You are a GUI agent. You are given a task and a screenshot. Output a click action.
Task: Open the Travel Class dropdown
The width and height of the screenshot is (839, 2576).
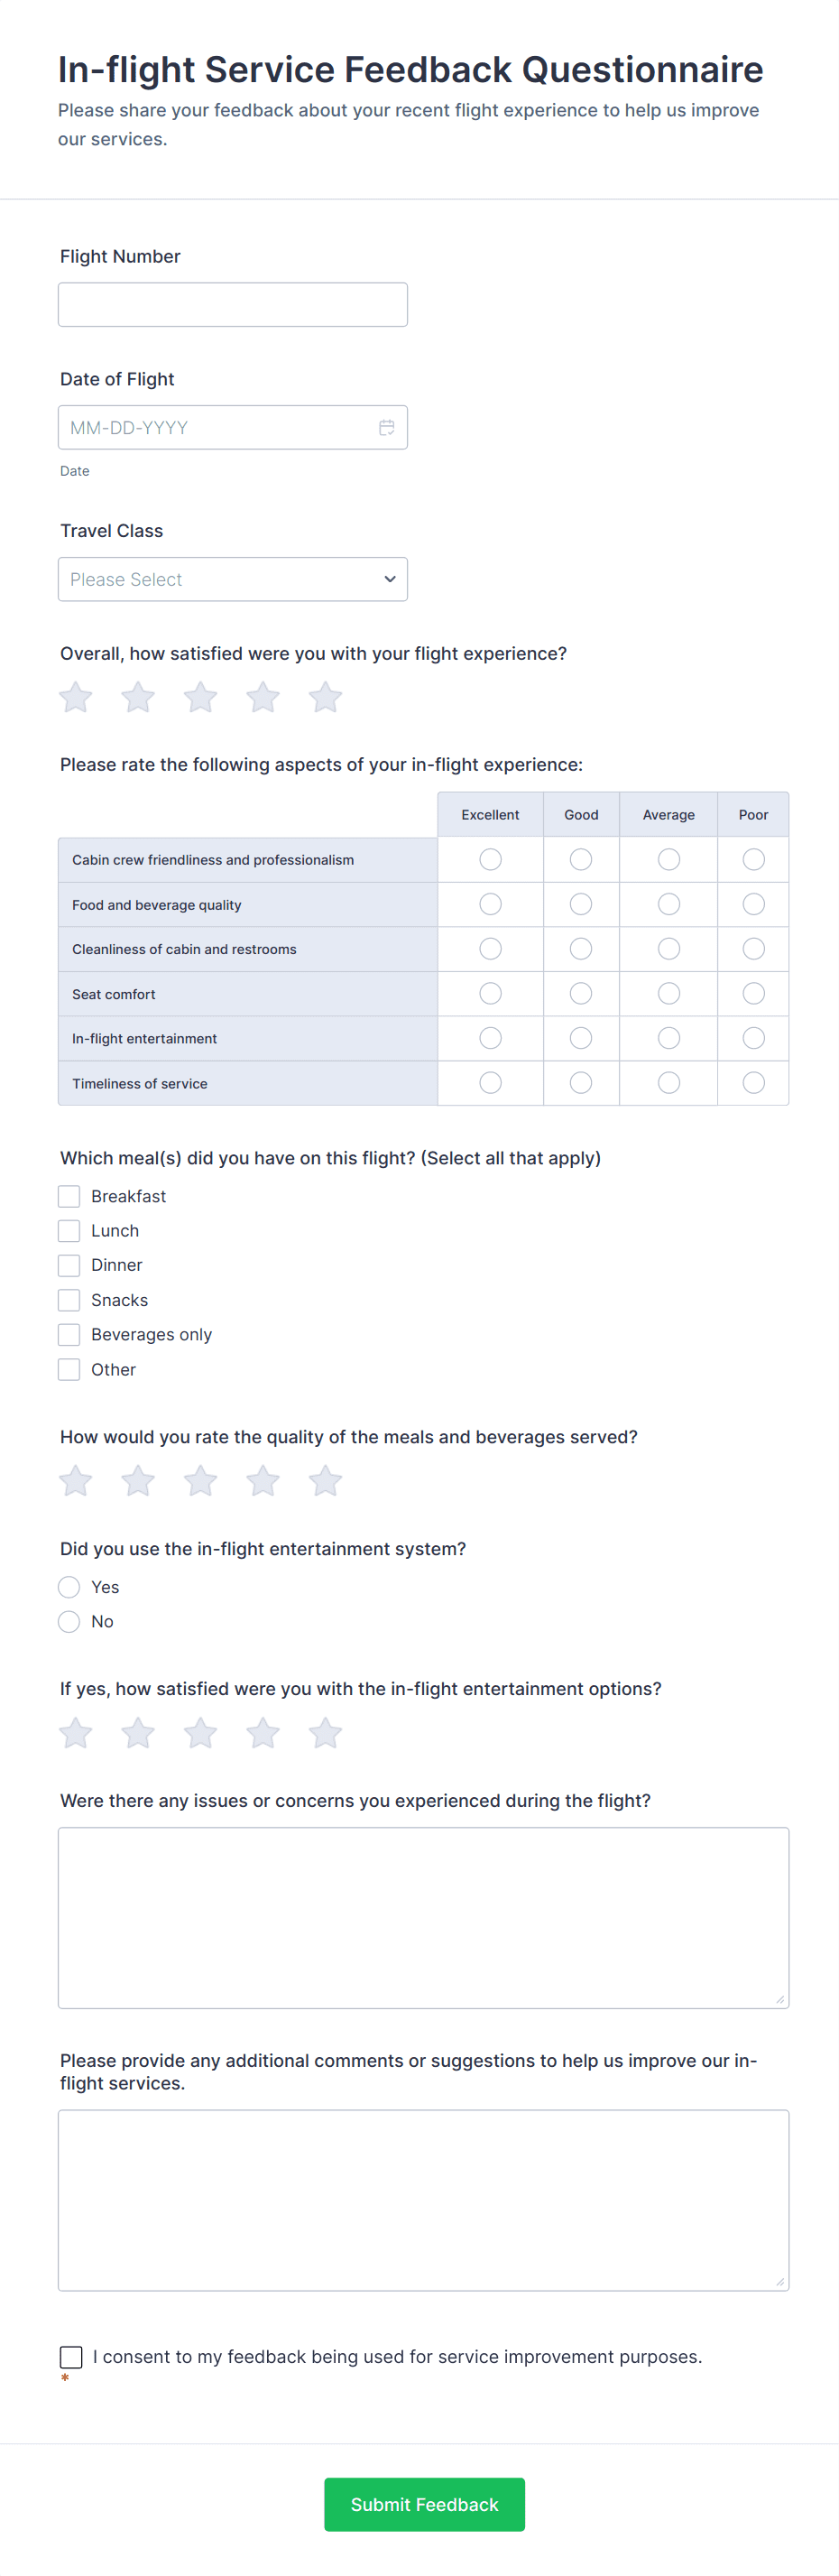pos(232,580)
